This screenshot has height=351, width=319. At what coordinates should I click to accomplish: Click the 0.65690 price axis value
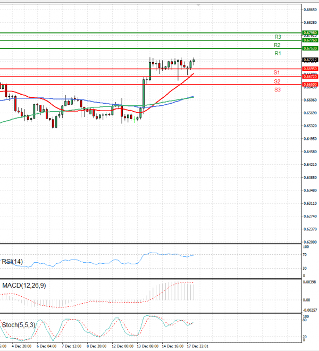point(310,113)
